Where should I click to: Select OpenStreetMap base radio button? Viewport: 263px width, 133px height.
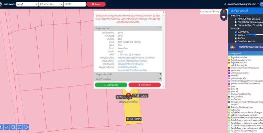pyautogui.click(x=235, y=25)
